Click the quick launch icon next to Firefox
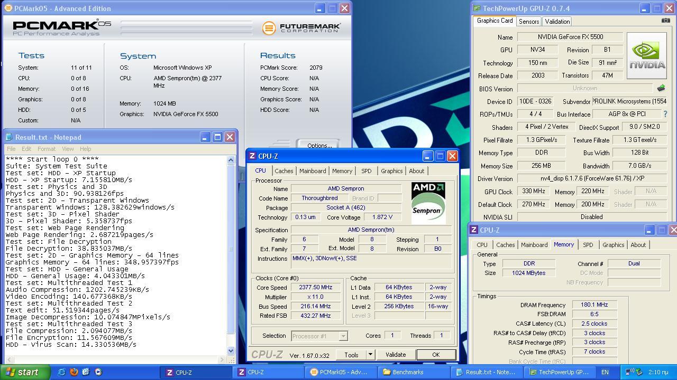The width and height of the screenshot is (677, 380). [x=86, y=372]
